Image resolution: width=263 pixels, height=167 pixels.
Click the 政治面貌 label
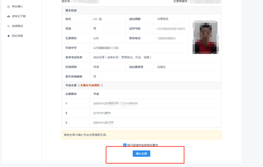click(135, 19)
